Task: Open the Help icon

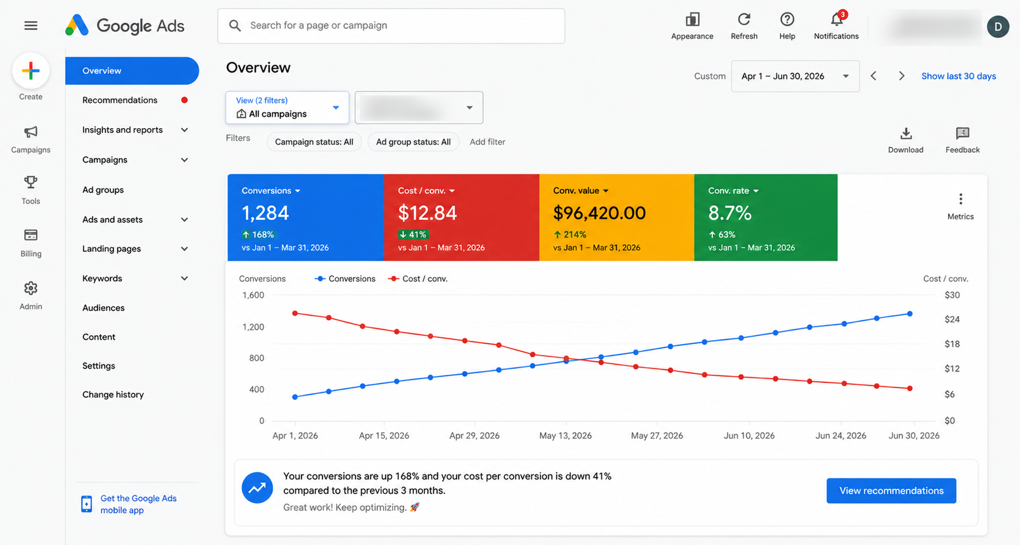Action: [787, 19]
